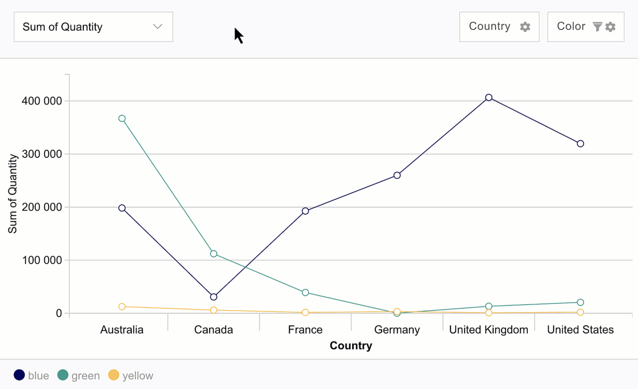
Task: Click the dropdown chevron beside Sum of Quantity
Action: coord(158,26)
